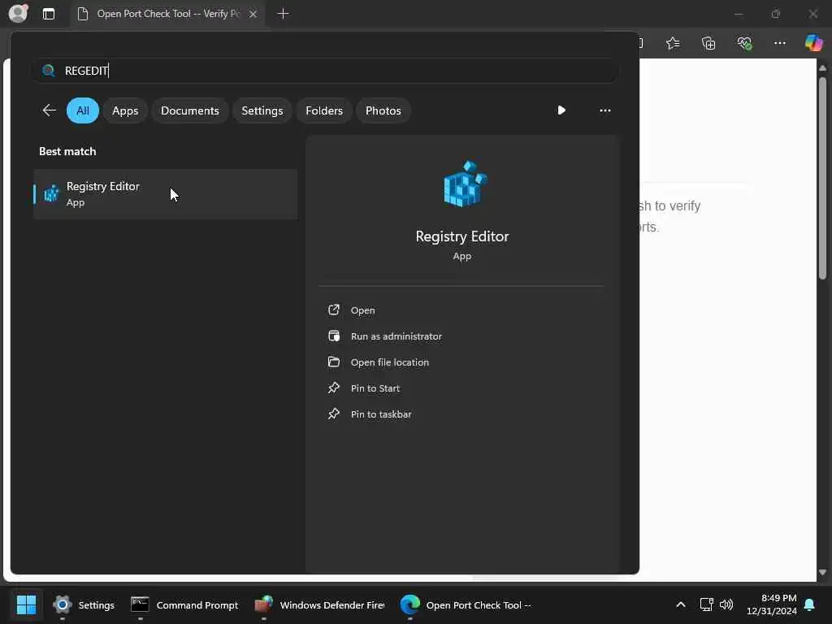This screenshot has height=624, width=832.
Task: Show more filters with the play arrow
Action: tap(561, 110)
